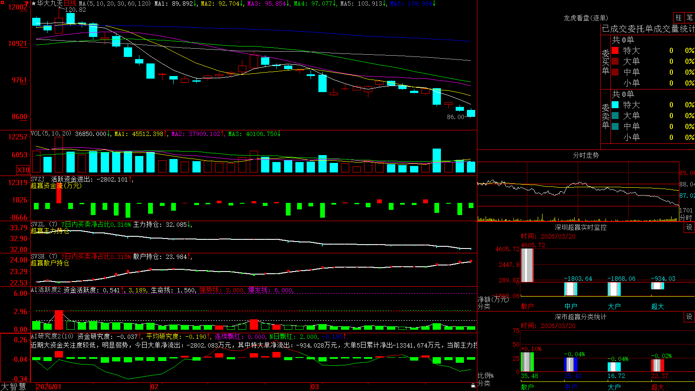
Task: Click the 中户 ratio bar labeled 25.43
Action: [571, 365]
